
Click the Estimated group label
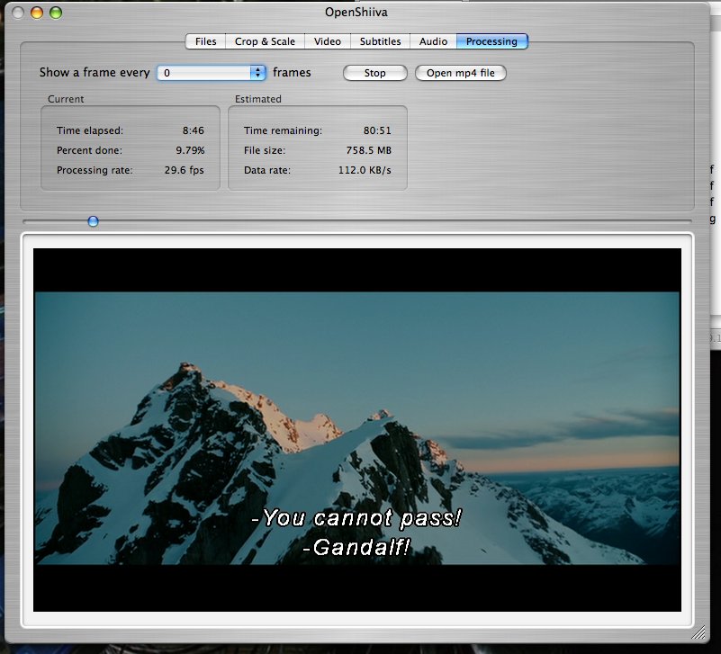[258, 99]
